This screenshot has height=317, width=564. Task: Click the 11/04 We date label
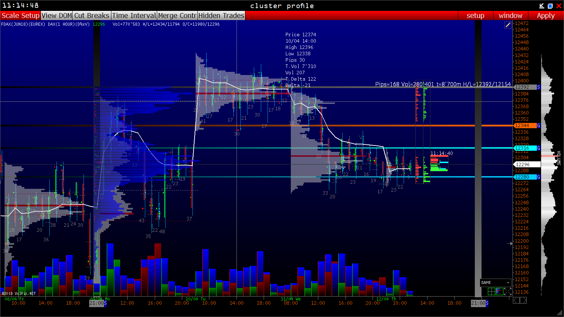click(x=291, y=299)
